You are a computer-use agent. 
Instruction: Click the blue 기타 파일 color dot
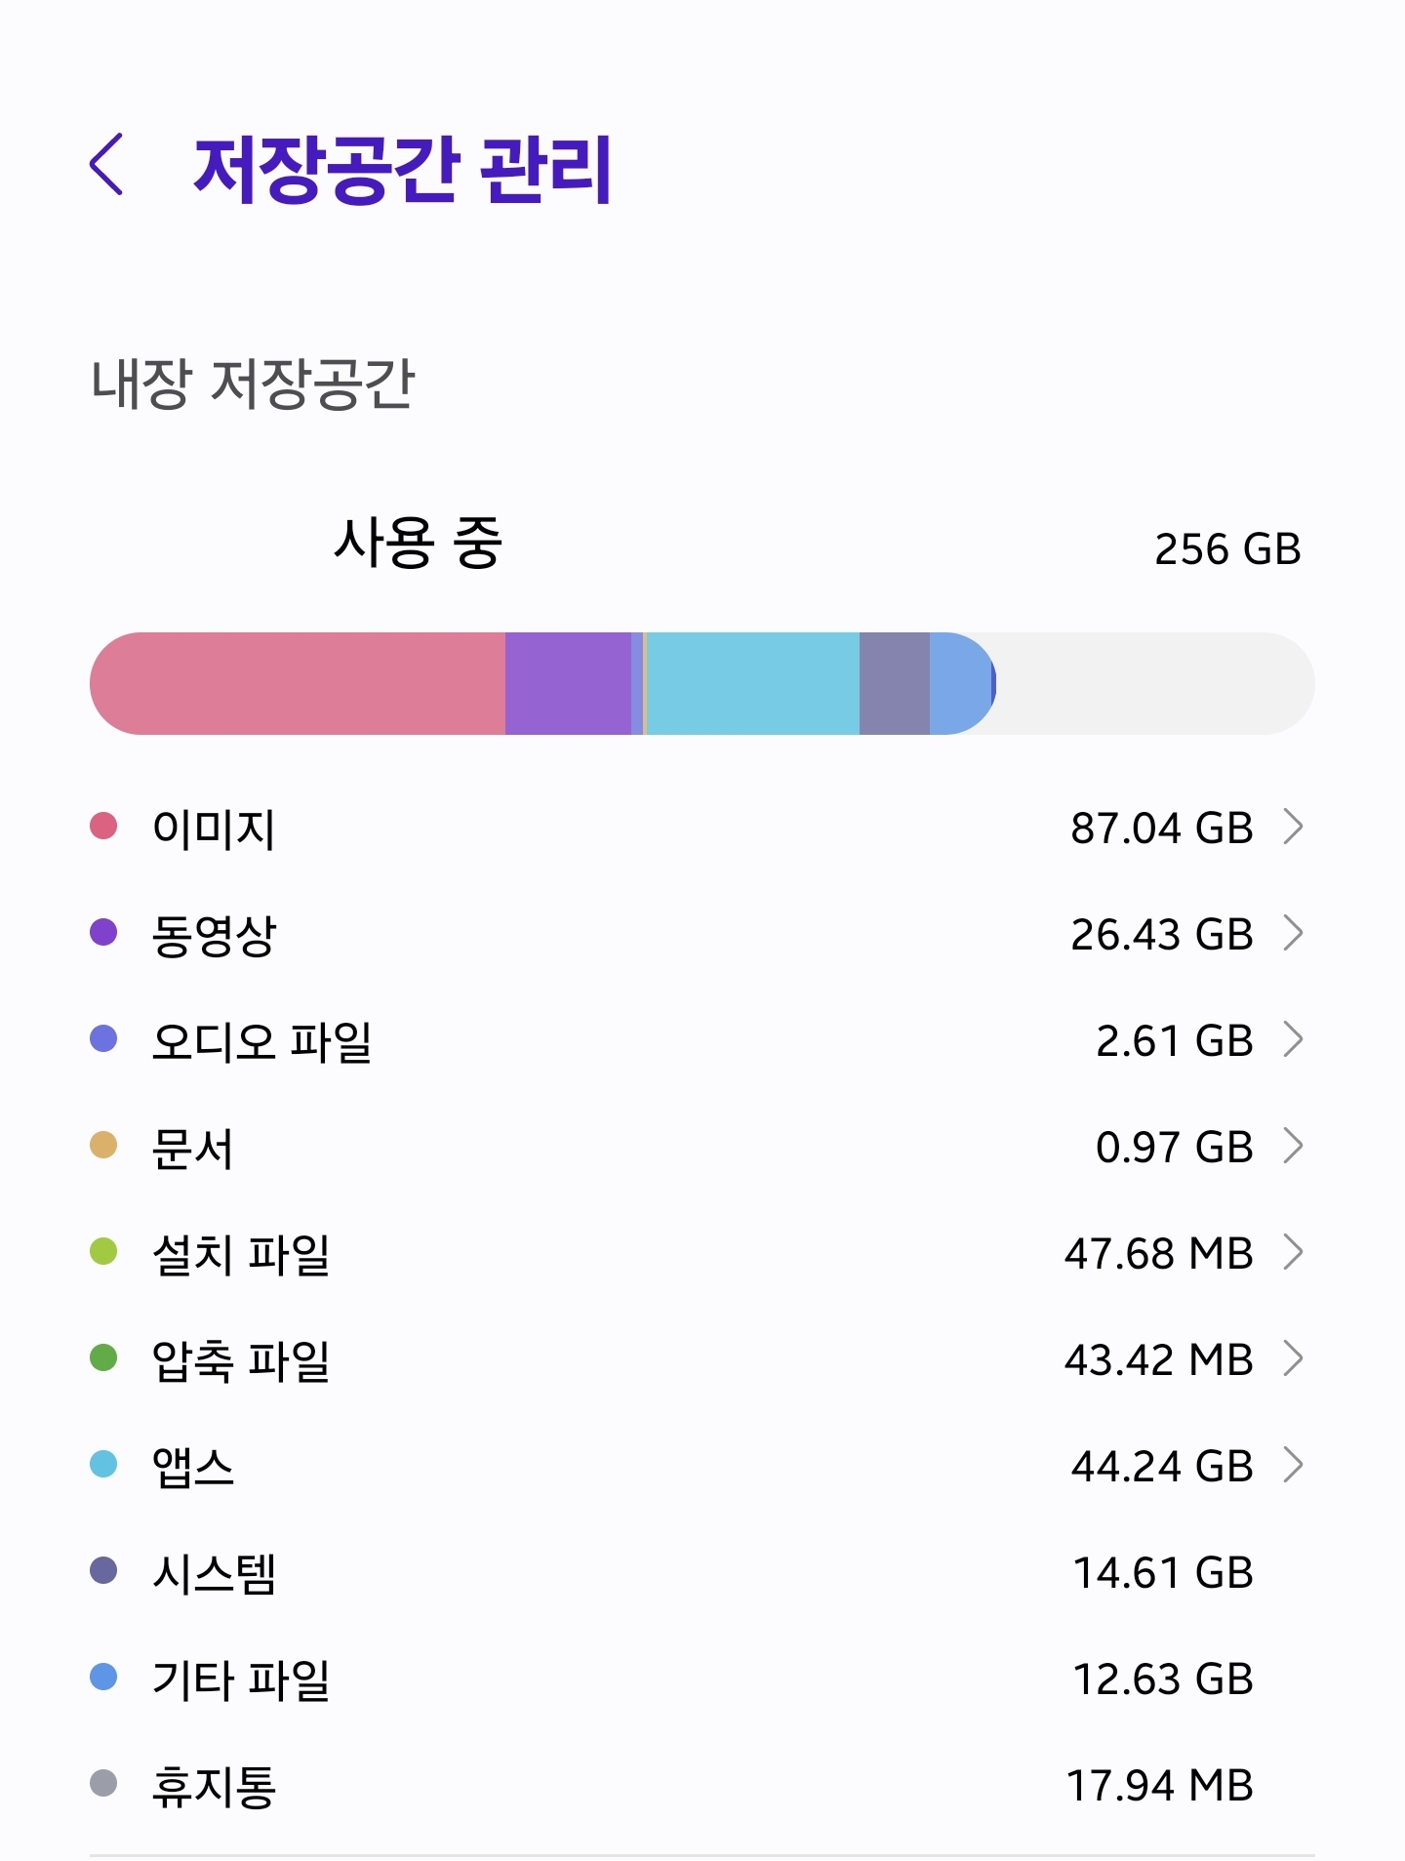103,1677
